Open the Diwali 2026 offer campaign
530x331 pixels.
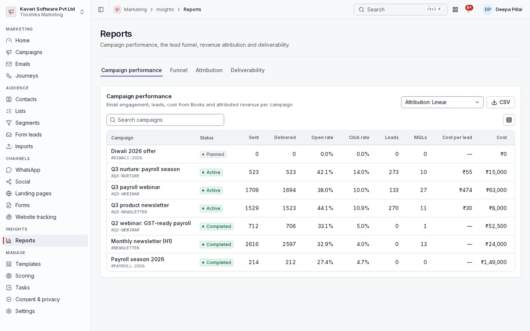133,151
